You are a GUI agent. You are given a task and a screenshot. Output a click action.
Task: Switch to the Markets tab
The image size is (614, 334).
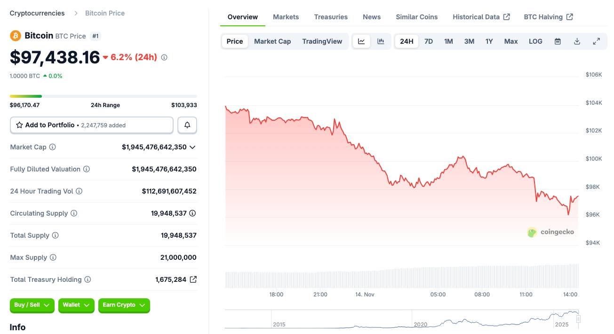(x=286, y=16)
